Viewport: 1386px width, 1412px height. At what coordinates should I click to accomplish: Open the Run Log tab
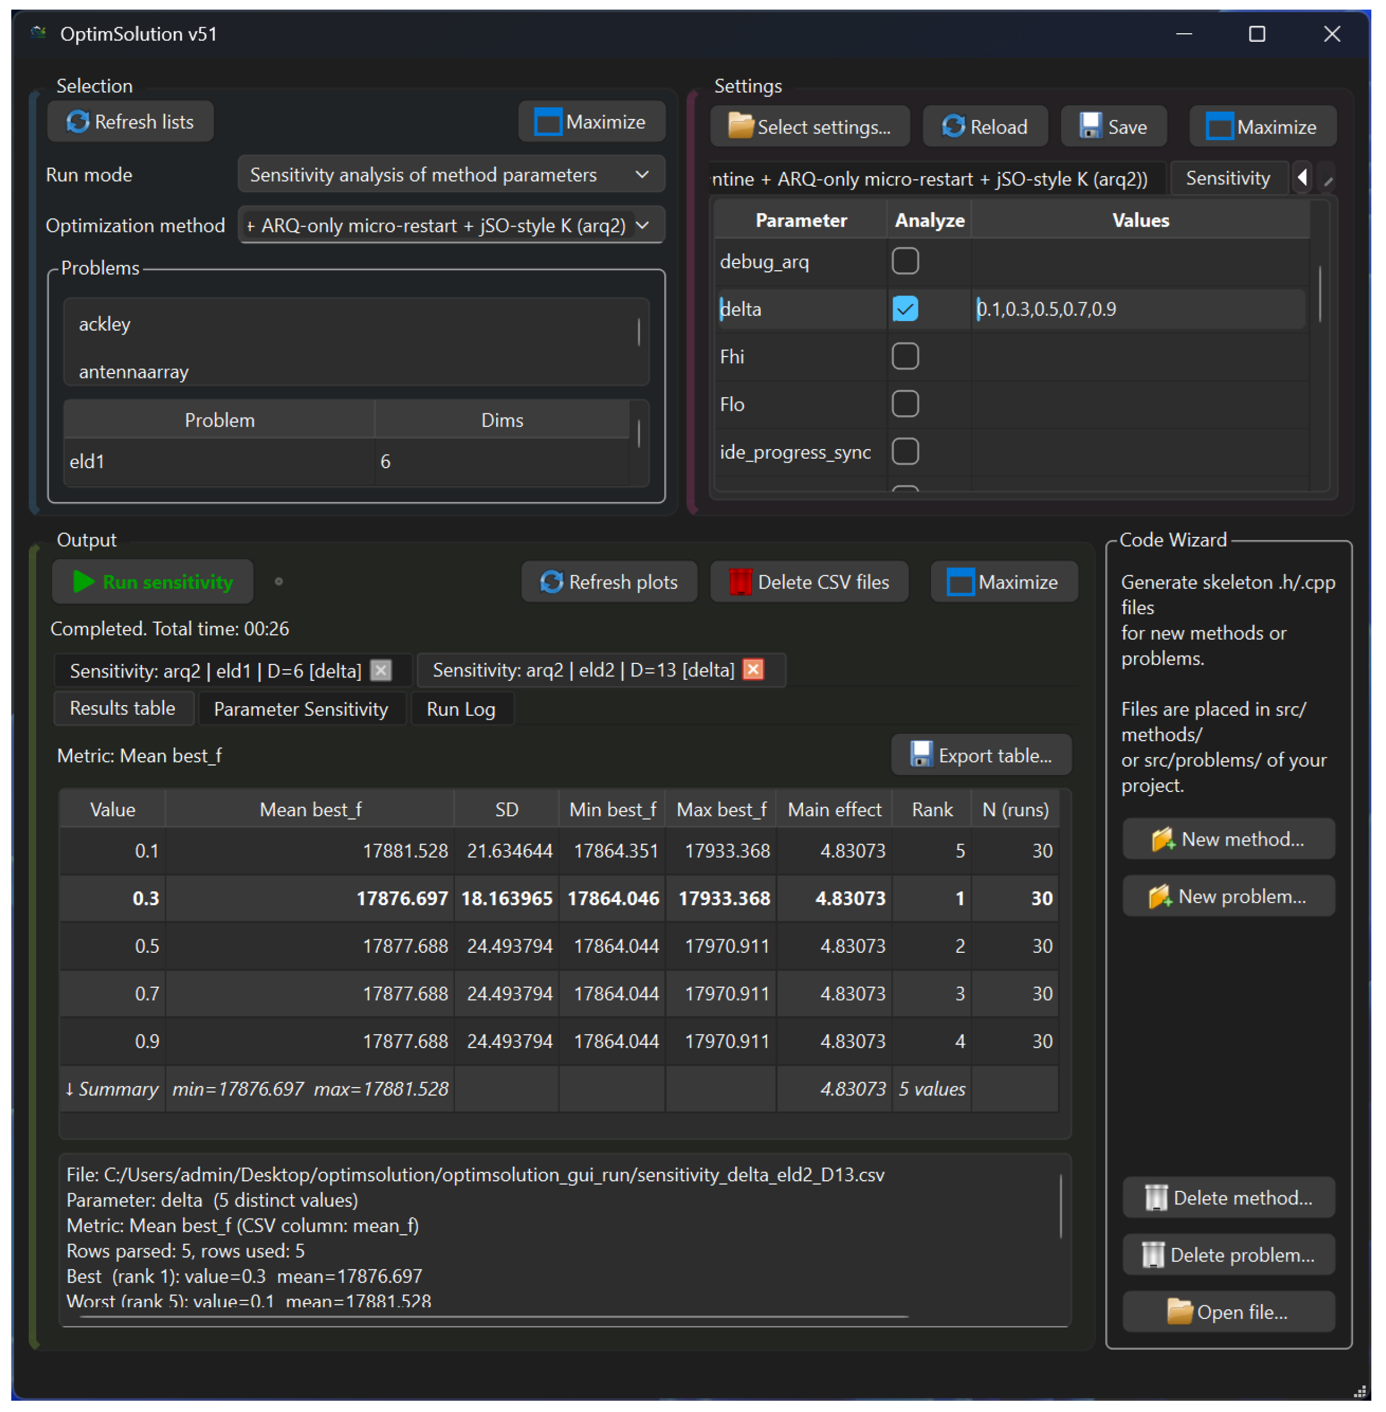pos(461,709)
